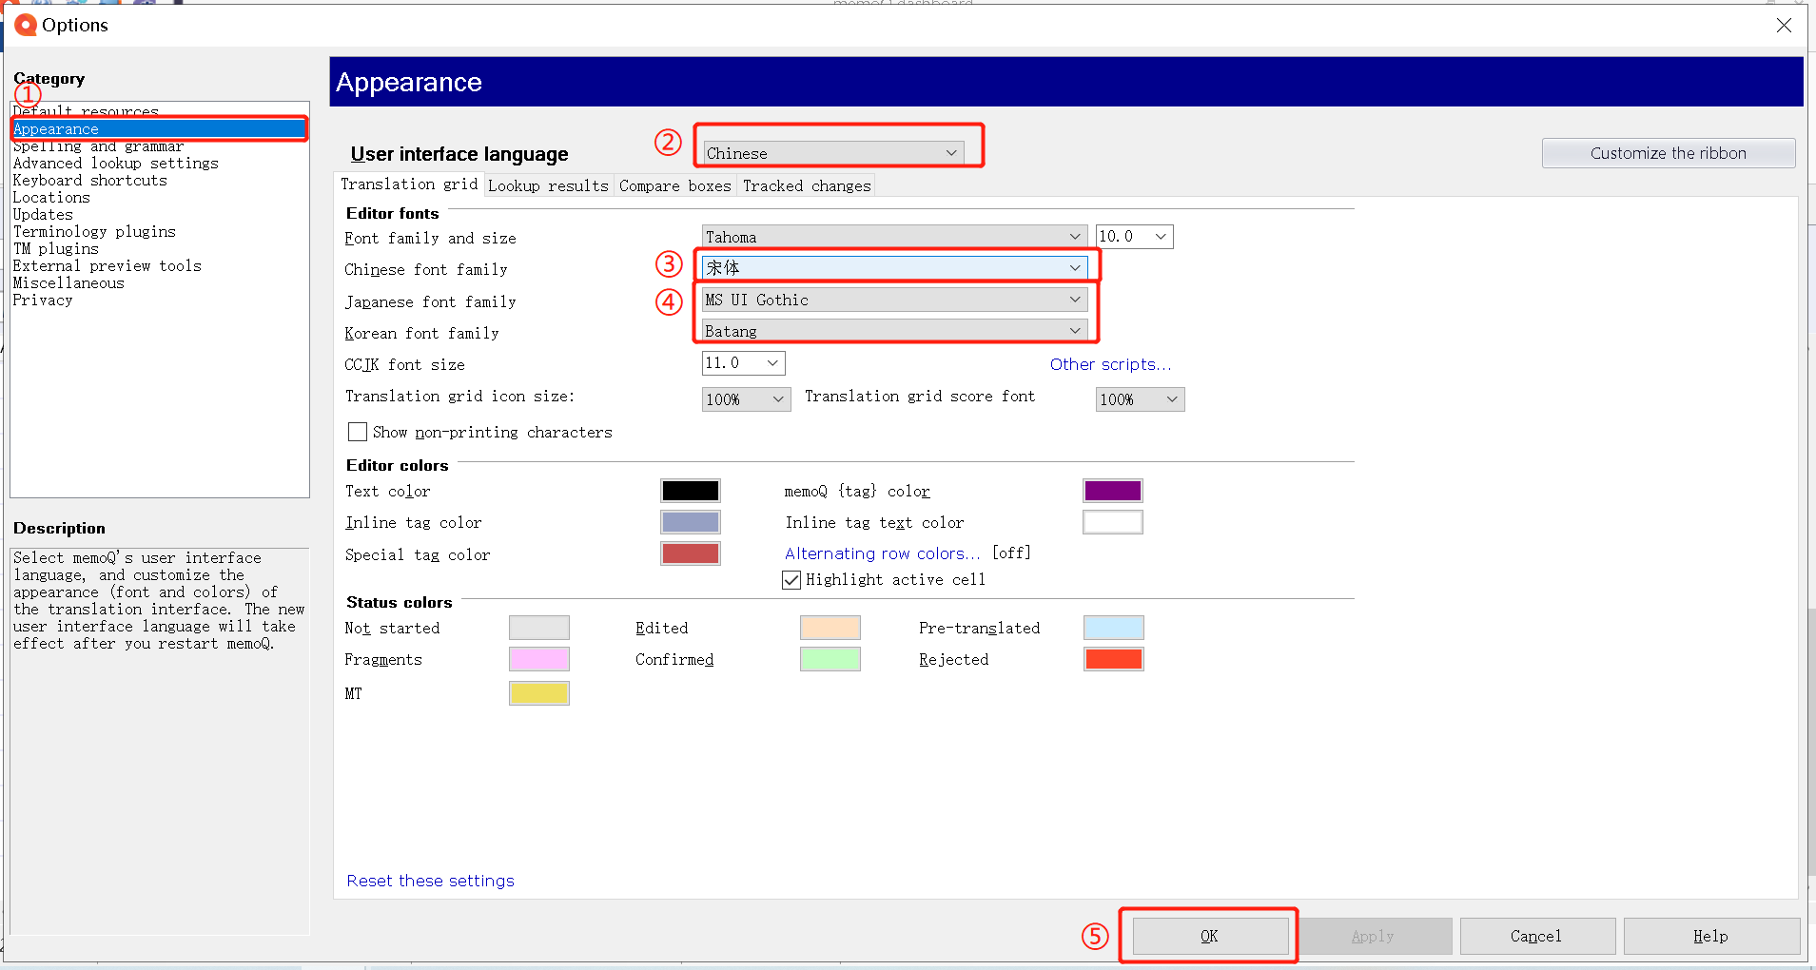
Task: Open Other scripts link
Action: [1110, 364]
